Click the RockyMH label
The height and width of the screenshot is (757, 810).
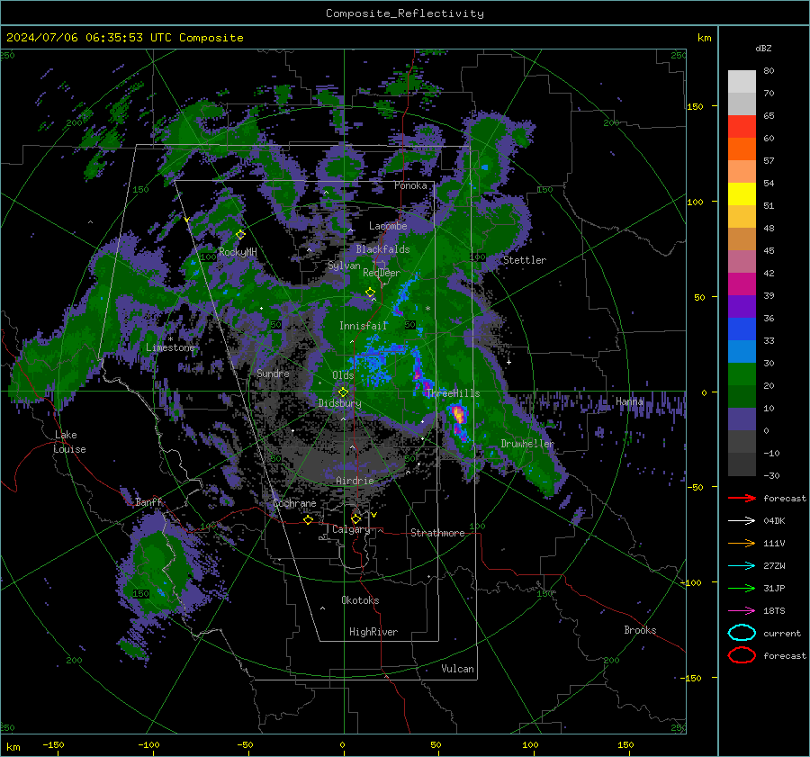[238, 252]
